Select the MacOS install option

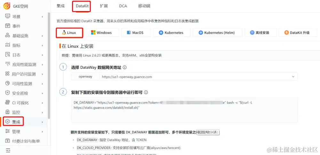(x=136, y=33)
